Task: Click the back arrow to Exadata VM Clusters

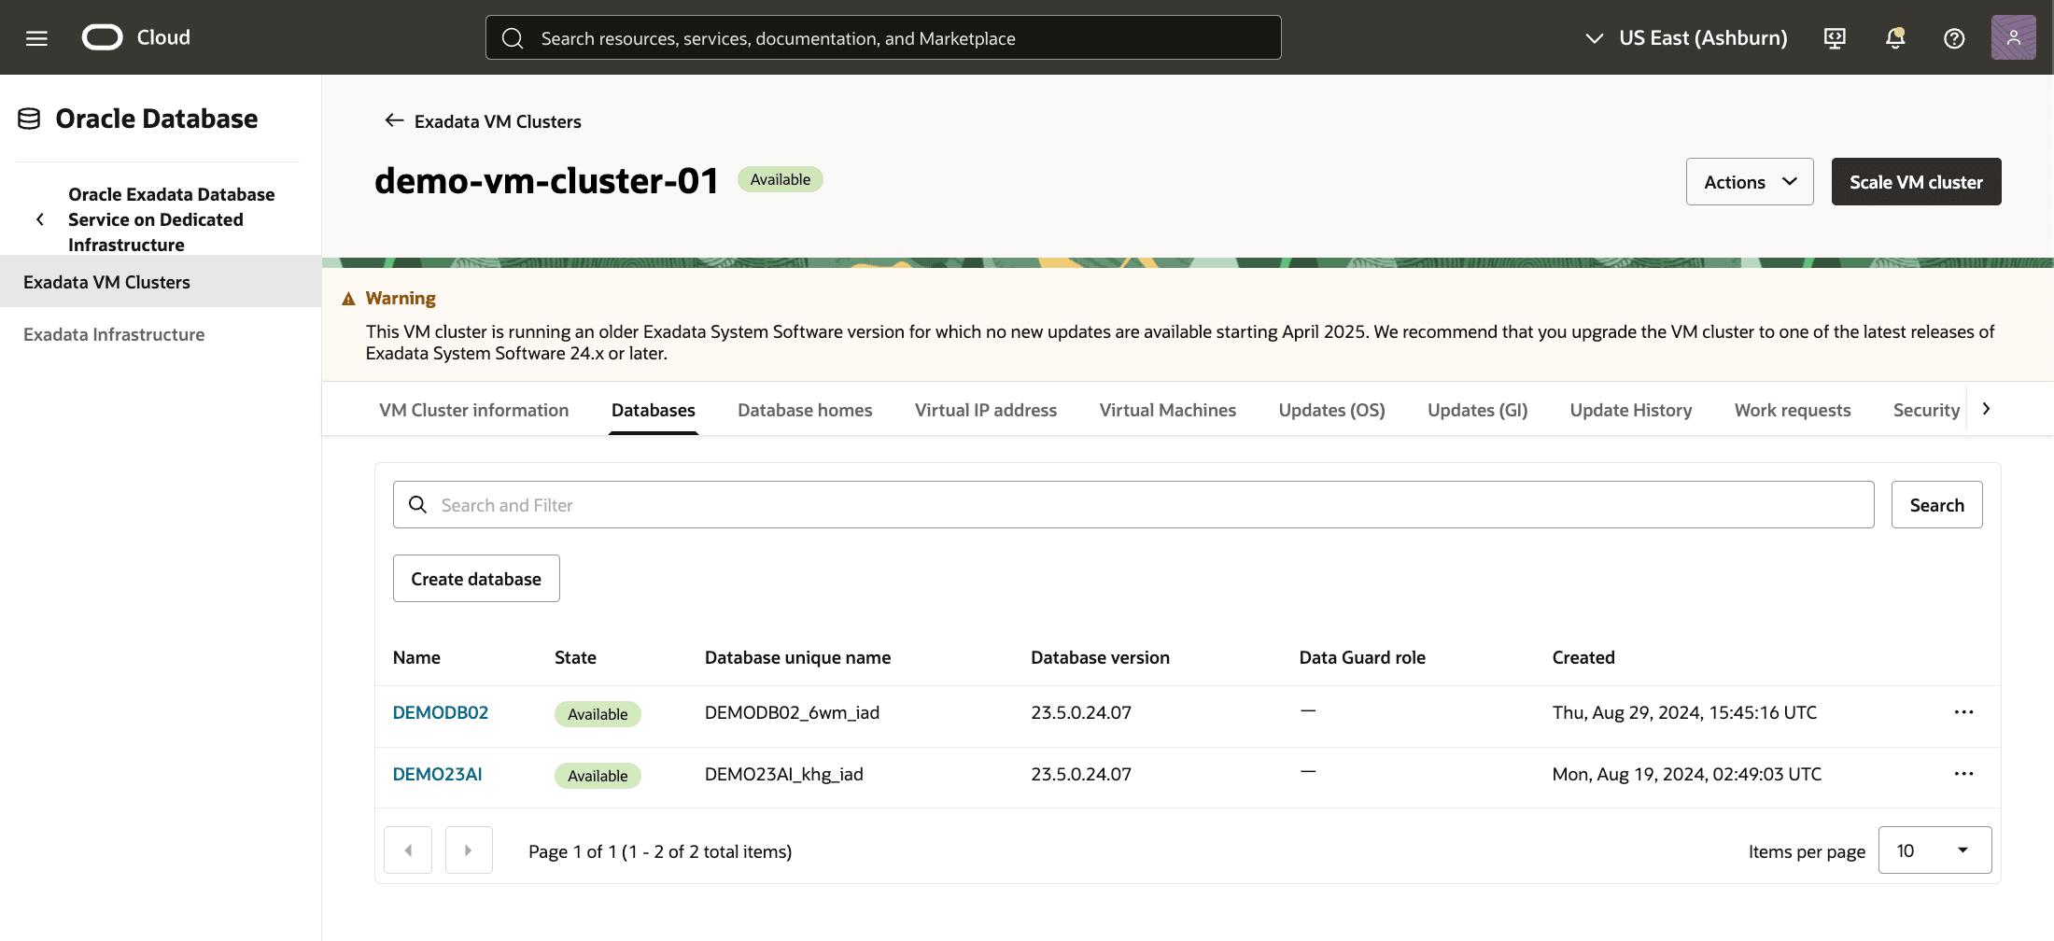Action: tap(394, 120)
